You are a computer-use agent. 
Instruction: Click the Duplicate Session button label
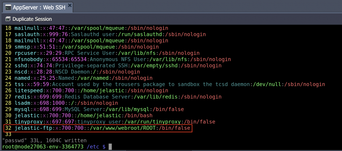point(32,19)
